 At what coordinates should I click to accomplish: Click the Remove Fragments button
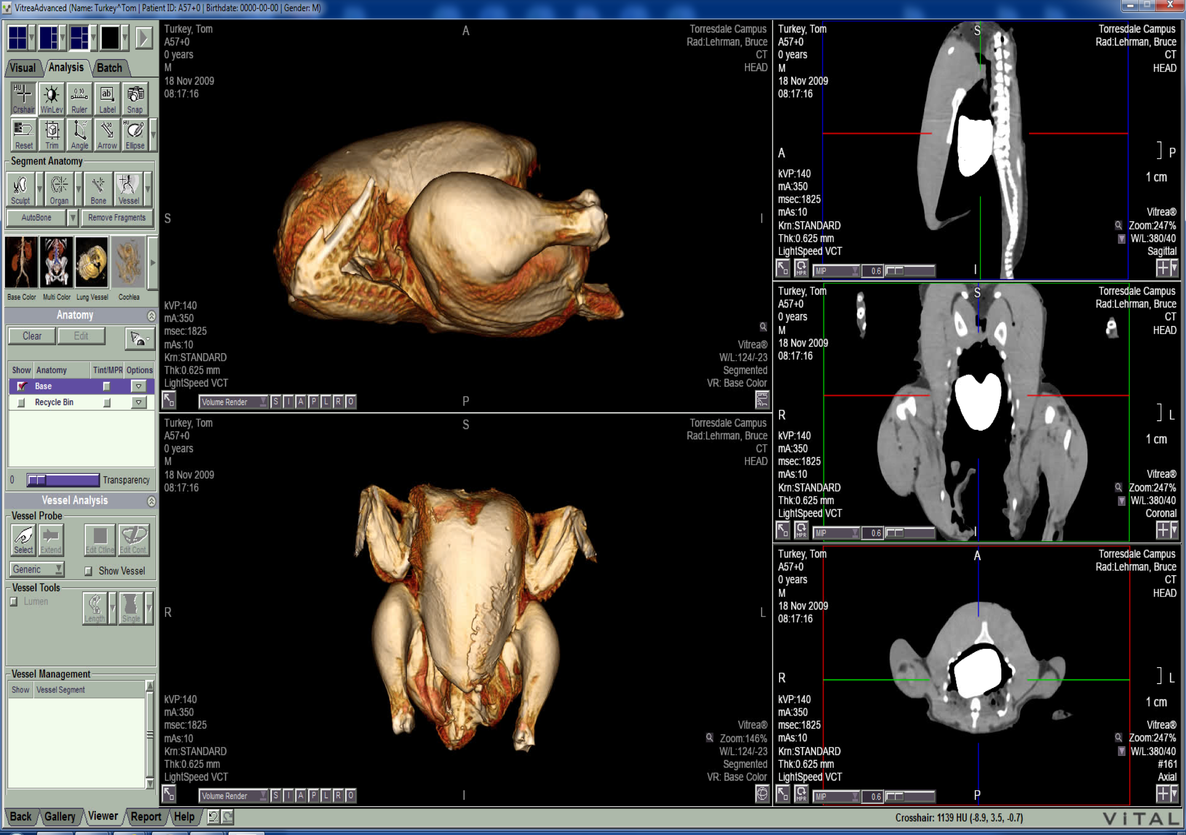[x=117, y=217]
